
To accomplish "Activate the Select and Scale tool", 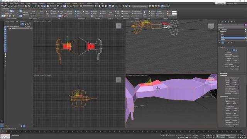I will pos(45,6).
